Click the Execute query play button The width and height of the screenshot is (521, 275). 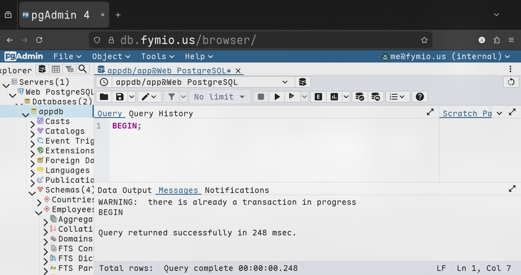pos(277,97)
